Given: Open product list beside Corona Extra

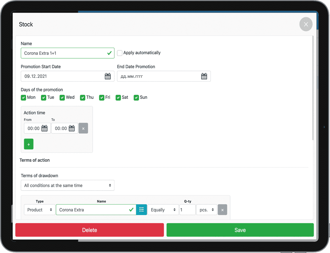Looking at the screenshot, I should (x=142, y=210).
